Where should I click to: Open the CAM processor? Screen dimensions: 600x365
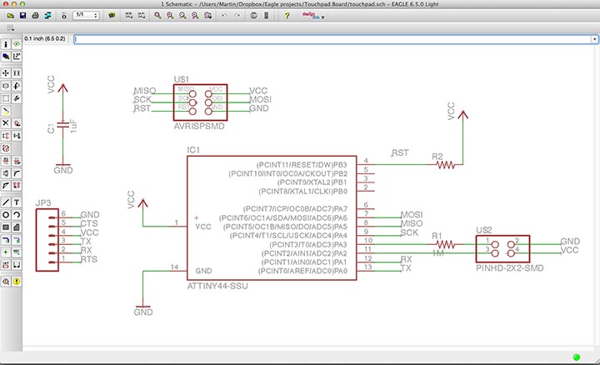pyautogui.click(x=47, y=16)
